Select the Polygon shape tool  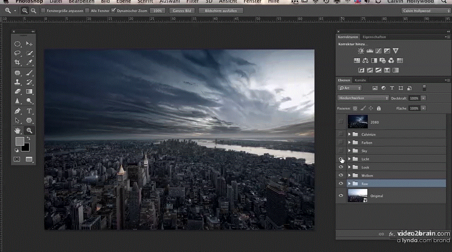click(29, 121)
